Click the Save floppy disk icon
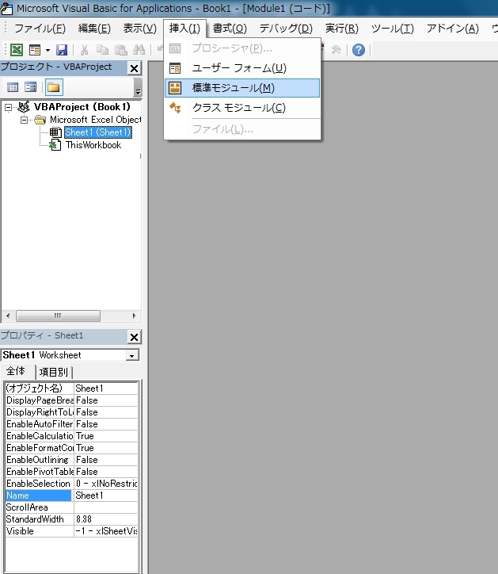 coord(62,49)
